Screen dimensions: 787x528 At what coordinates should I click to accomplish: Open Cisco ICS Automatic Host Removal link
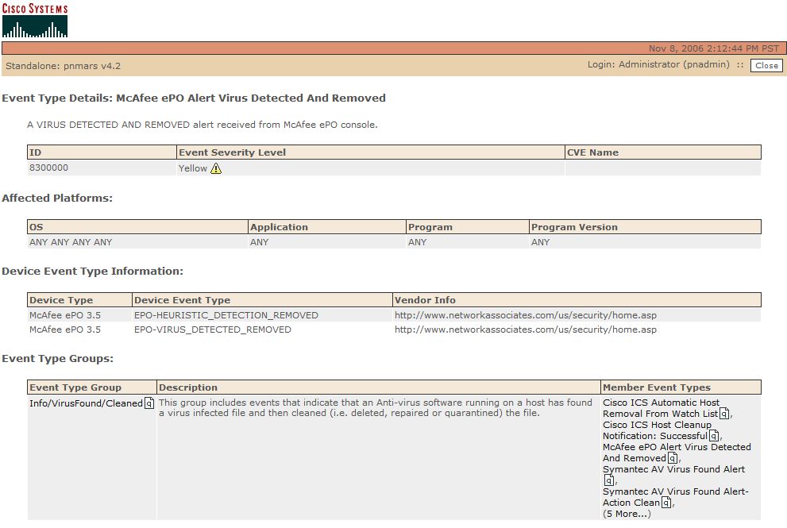pyautogui.click(x=661, y=408)
